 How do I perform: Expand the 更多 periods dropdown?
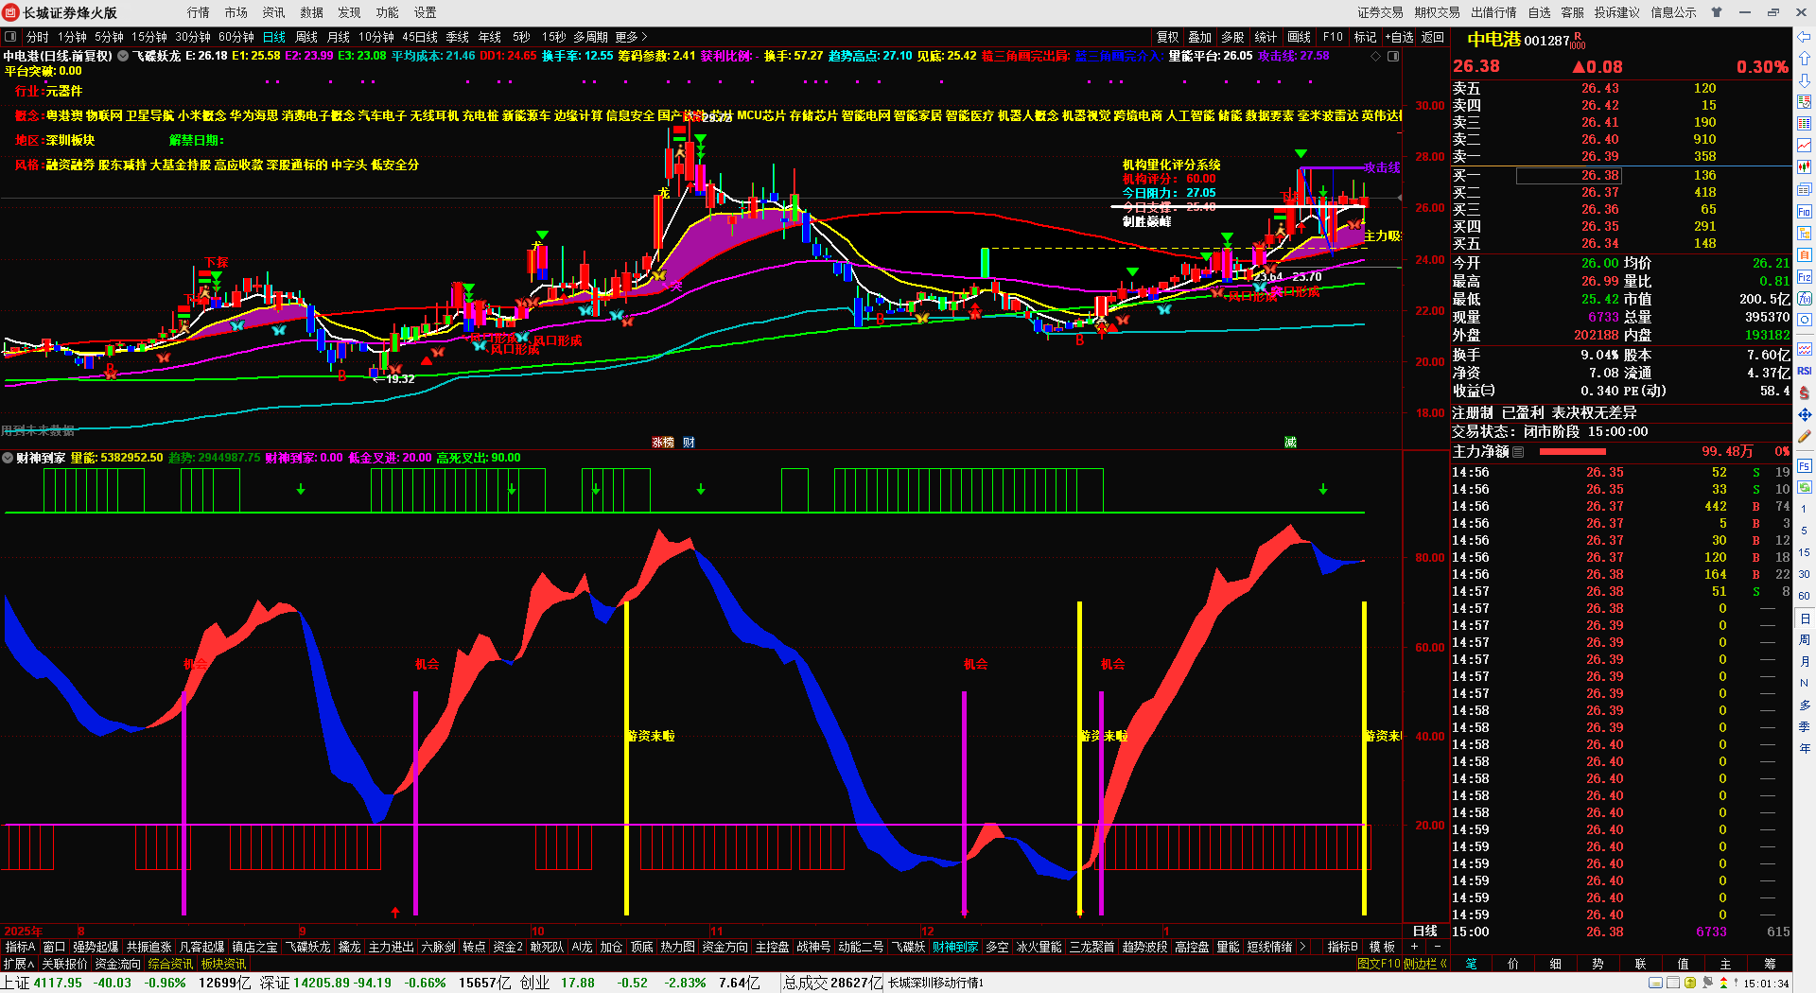[x=632, y=37]
